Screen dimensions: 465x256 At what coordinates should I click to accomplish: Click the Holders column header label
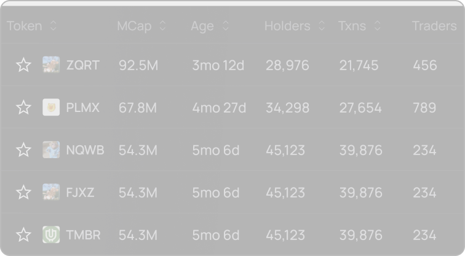point(287,26)
